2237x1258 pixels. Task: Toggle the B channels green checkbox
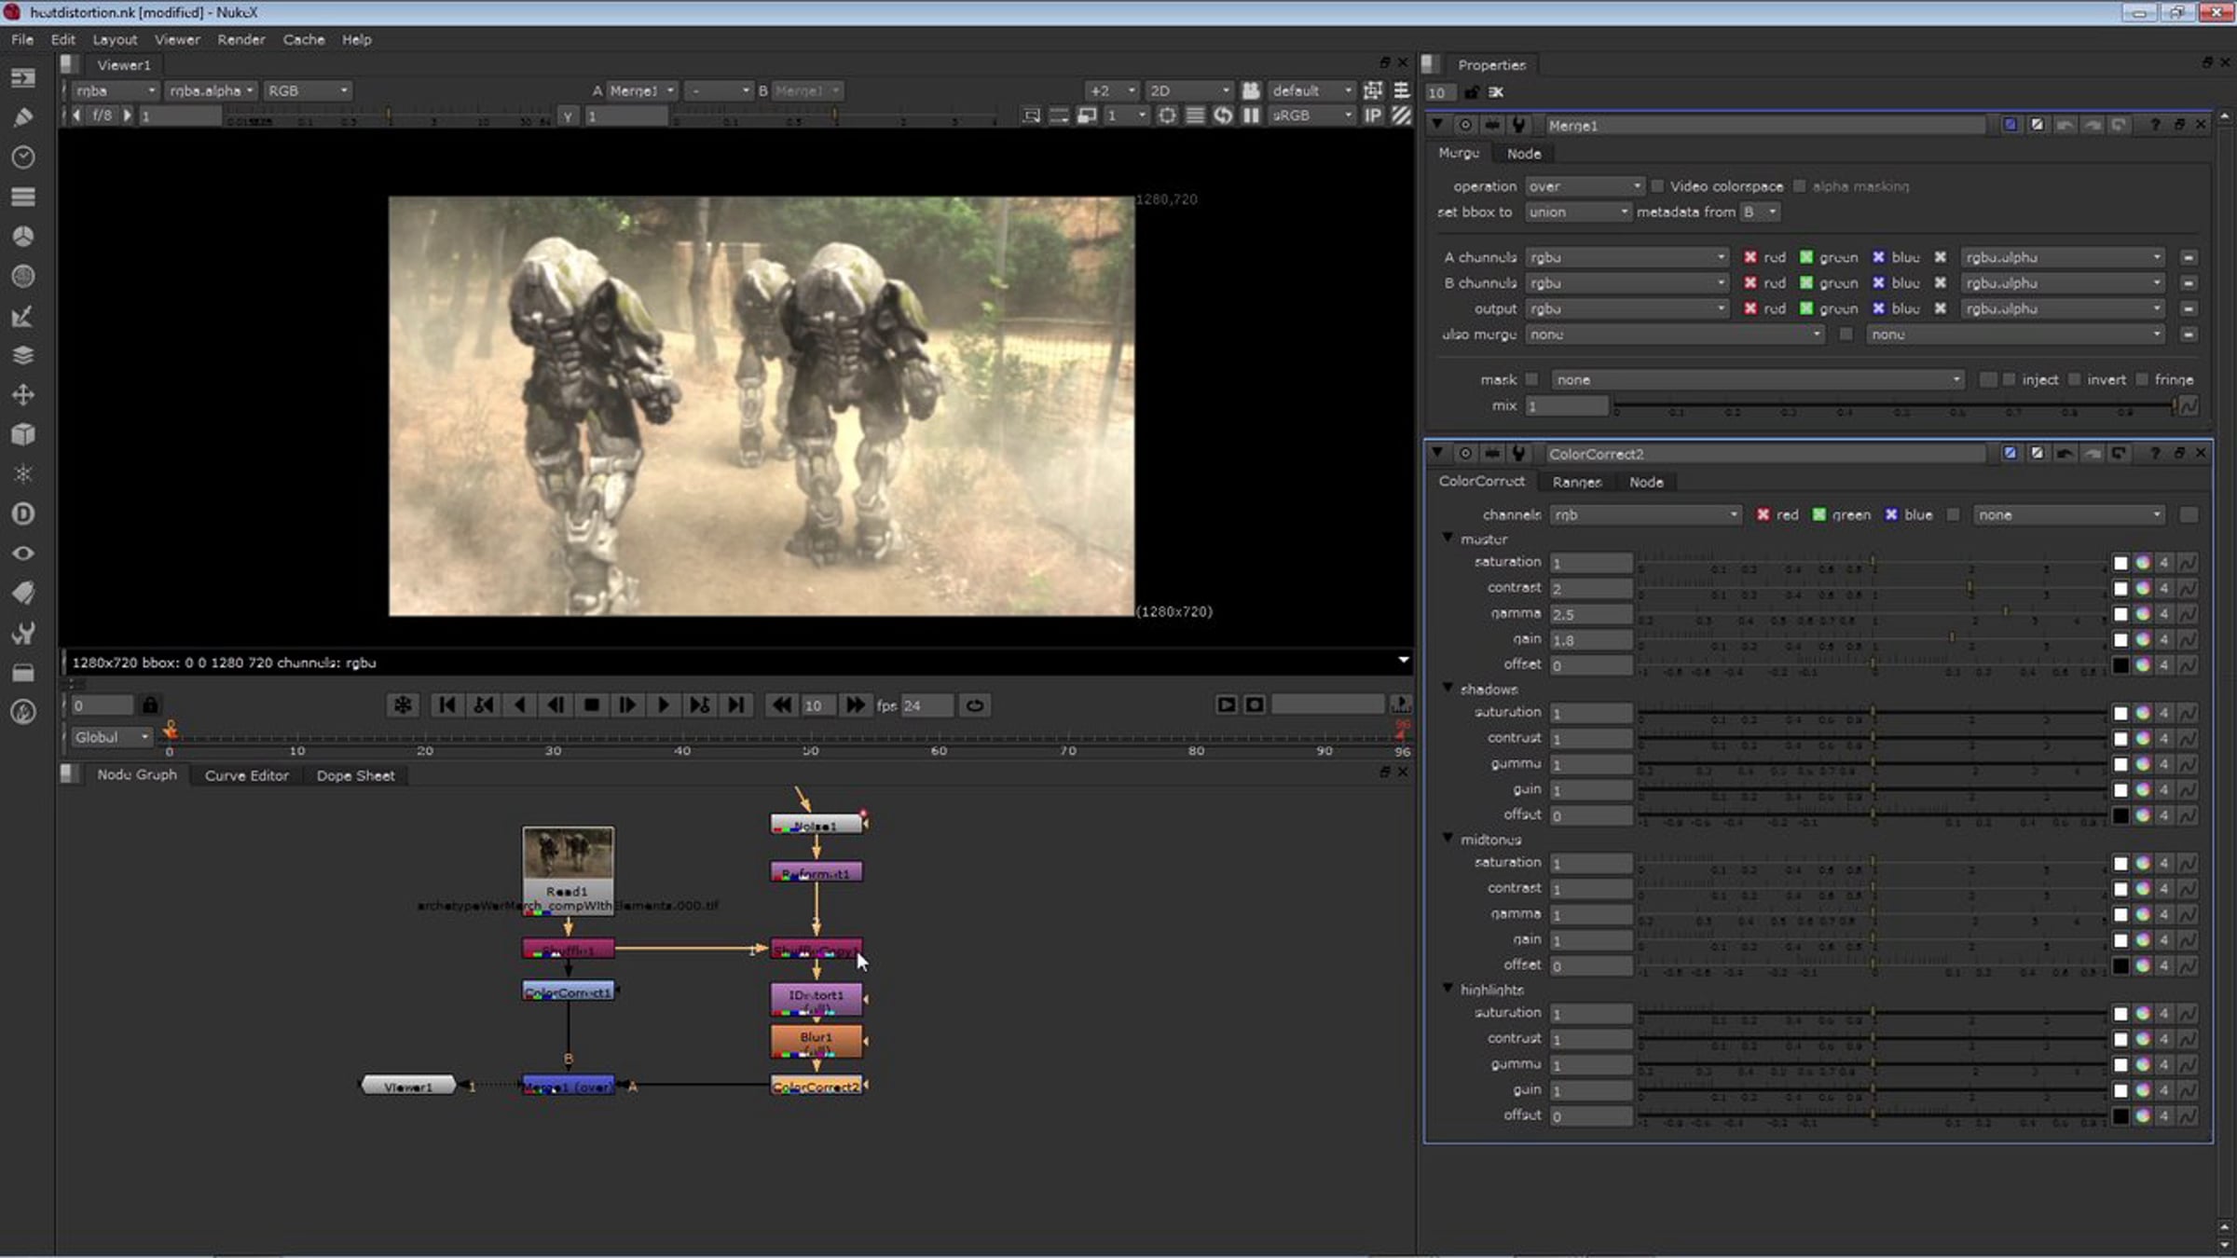pos(1806,283)
